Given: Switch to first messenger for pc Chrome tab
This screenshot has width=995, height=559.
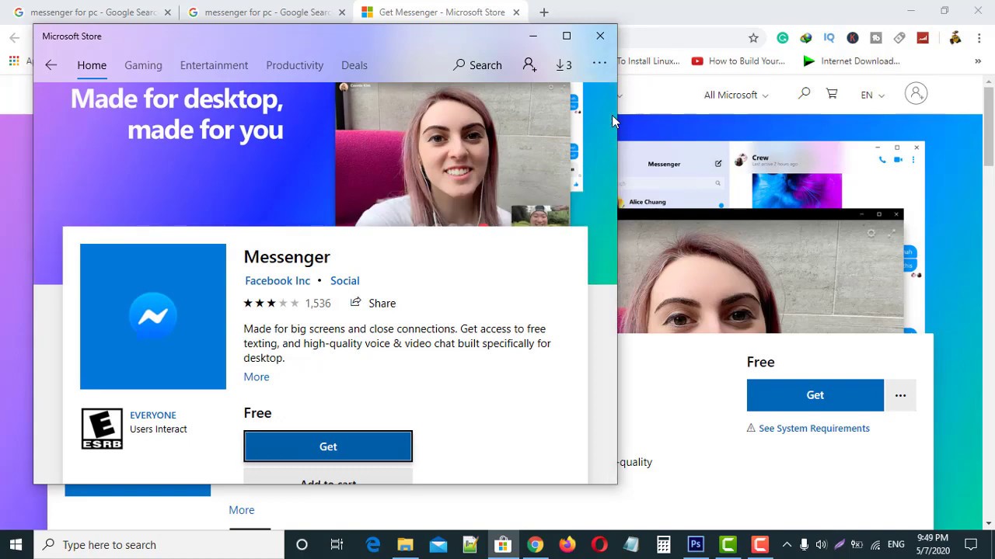Looking at the screenshot, I should (x=92, y=12).
